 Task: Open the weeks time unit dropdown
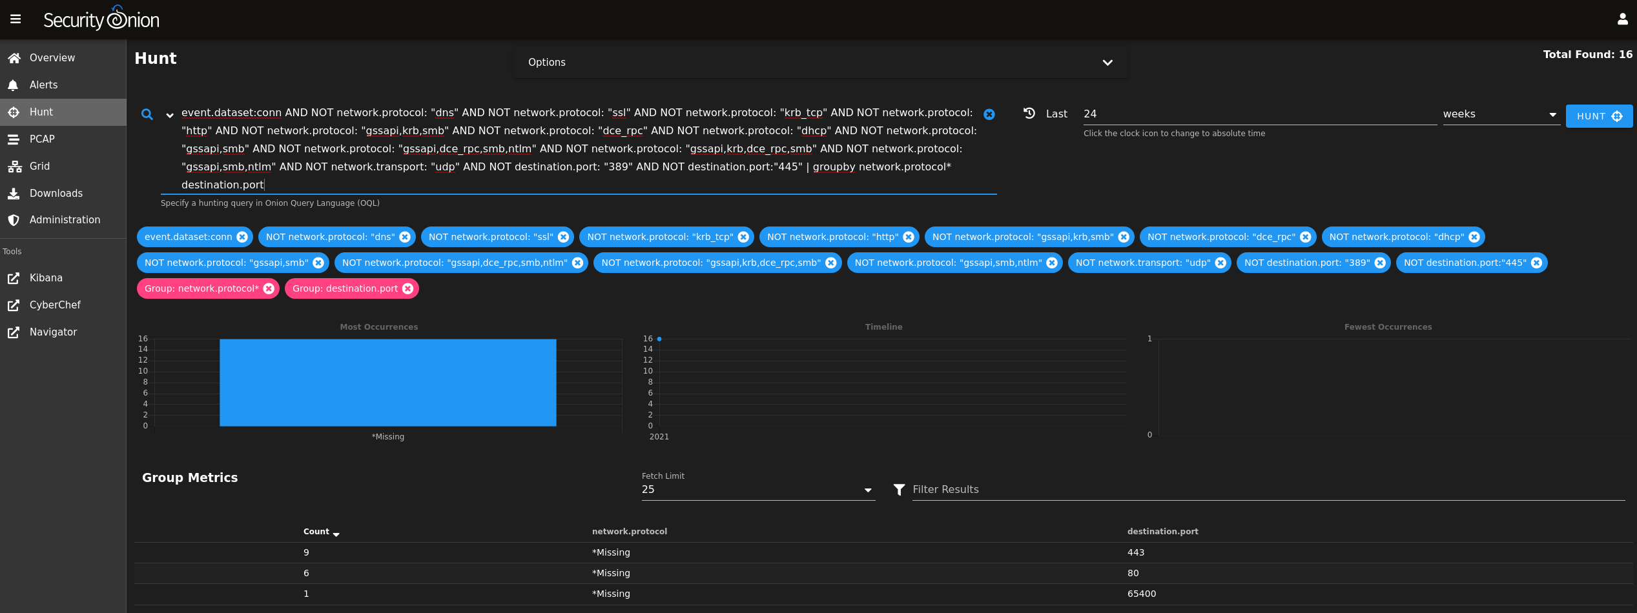(x=1501, y=114)
